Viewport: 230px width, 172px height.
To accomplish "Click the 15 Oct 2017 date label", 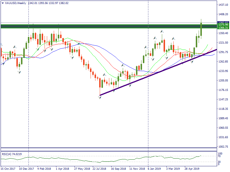I will coord(8,169).
